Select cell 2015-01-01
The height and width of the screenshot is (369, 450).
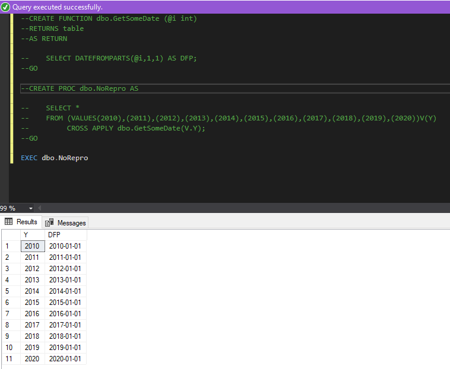click(66, 302)
